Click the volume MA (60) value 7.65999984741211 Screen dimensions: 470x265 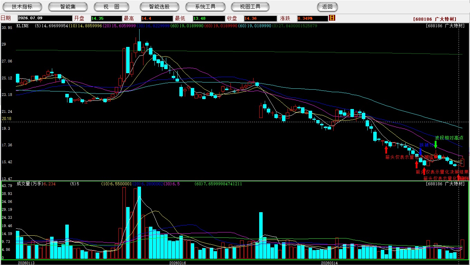point(218,184)
